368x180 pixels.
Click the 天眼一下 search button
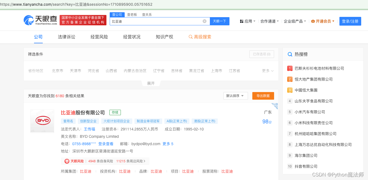coord(220,21)
